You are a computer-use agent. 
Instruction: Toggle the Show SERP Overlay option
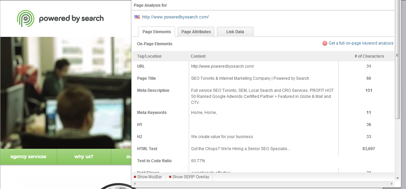click(189, 177)
